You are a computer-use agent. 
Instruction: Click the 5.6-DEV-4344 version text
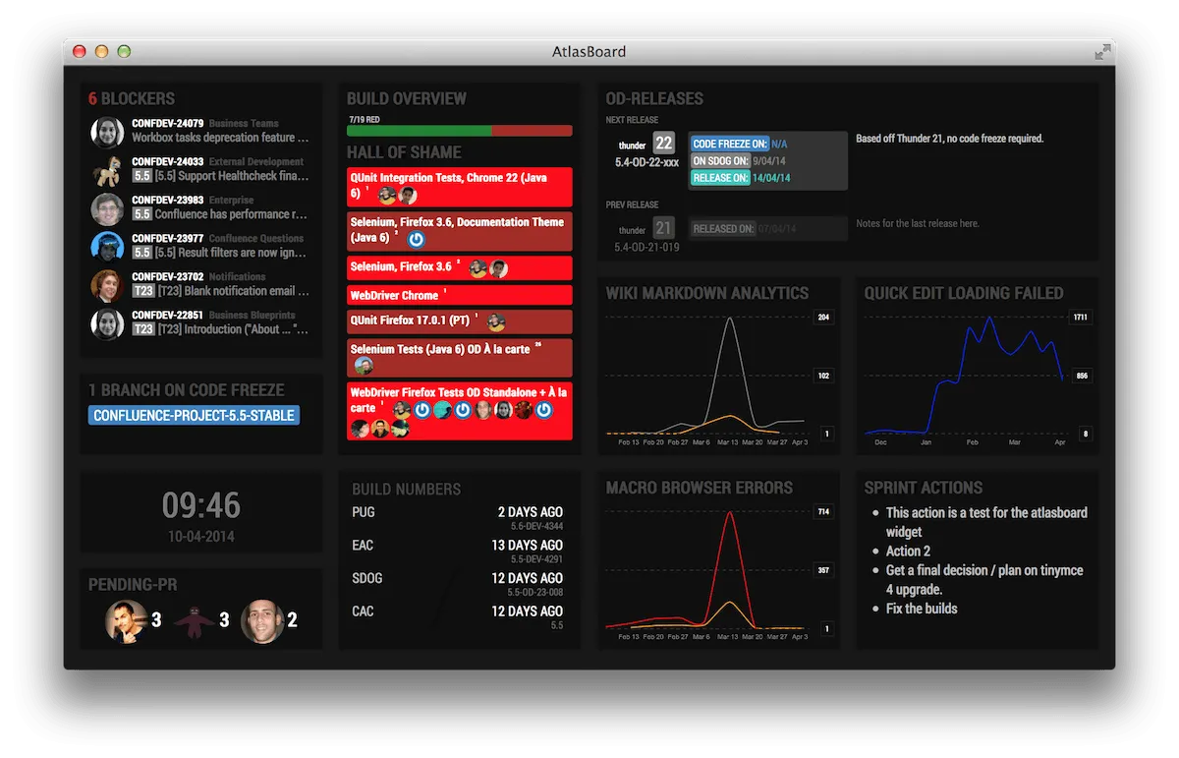(536, 527)
